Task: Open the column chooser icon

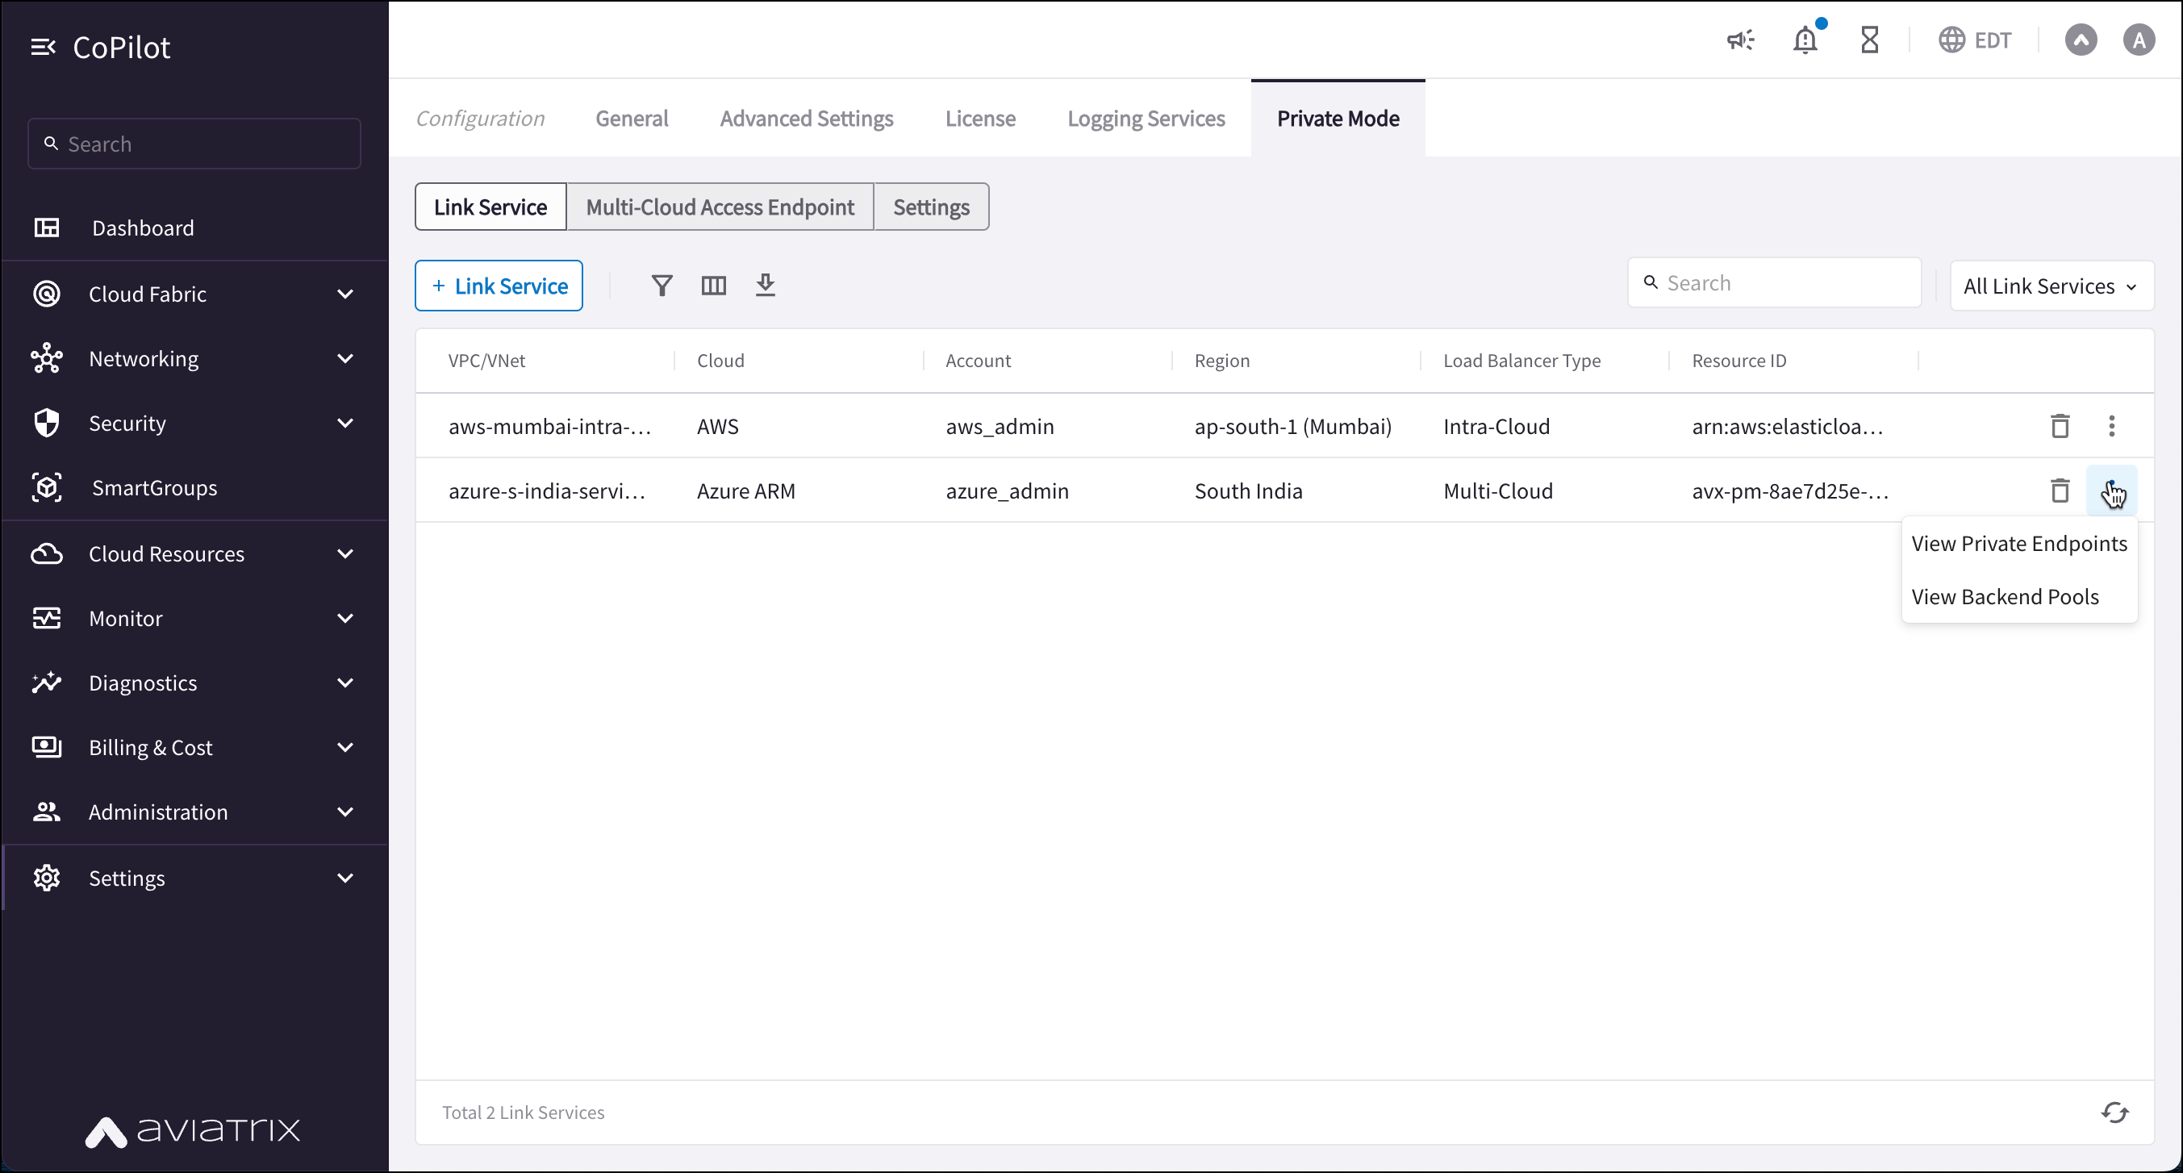Action: pyautogui.click(x=713, y=286)
